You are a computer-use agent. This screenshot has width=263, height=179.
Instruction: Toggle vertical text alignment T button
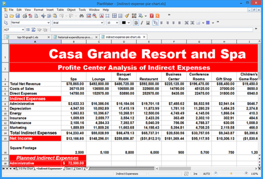pos(155,22)
